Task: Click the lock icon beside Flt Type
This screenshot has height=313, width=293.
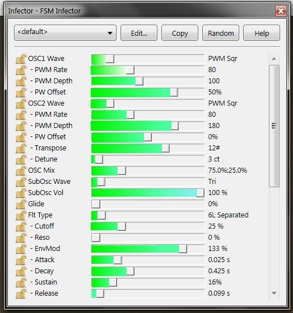Action: click(21, 215)
